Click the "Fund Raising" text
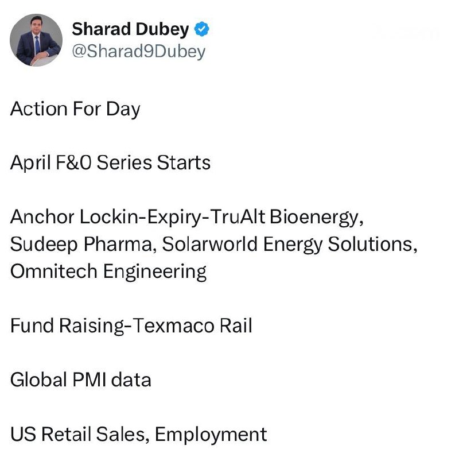Viewport: 459px width, 457px height. tap(67, 326)
